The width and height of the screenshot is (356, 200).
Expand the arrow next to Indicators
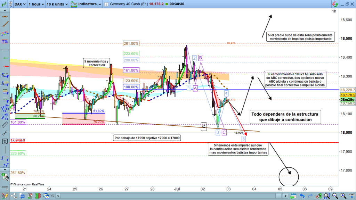point(100,4)
